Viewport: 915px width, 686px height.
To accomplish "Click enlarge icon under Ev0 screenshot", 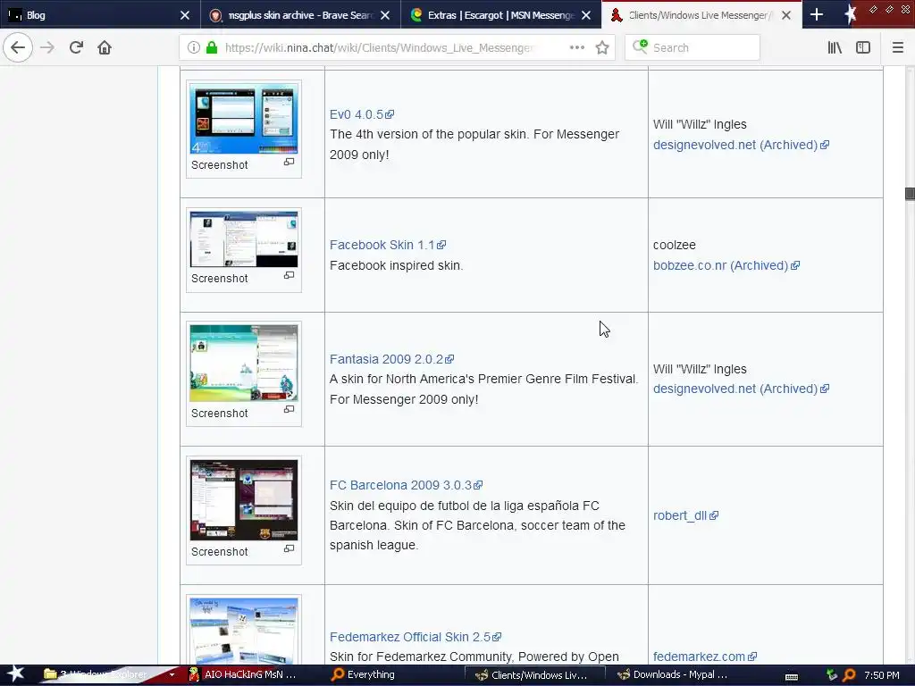I will 289,163.
